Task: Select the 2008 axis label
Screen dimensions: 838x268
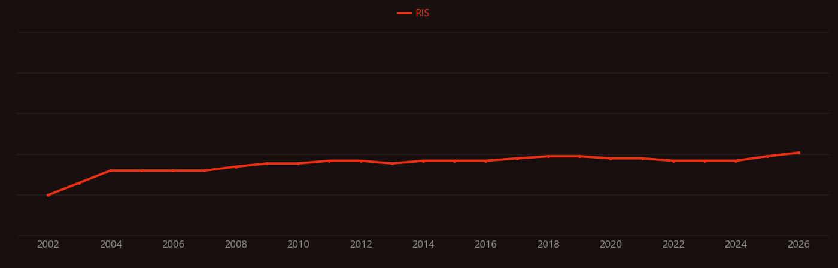Action: tap(236, 245)
